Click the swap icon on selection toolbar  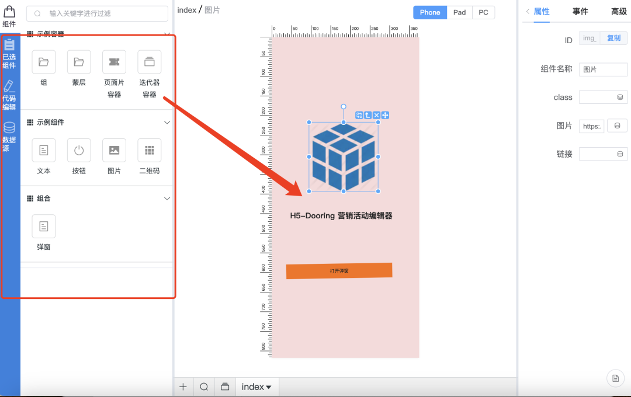pyautogui.click(x=359, y=116)
